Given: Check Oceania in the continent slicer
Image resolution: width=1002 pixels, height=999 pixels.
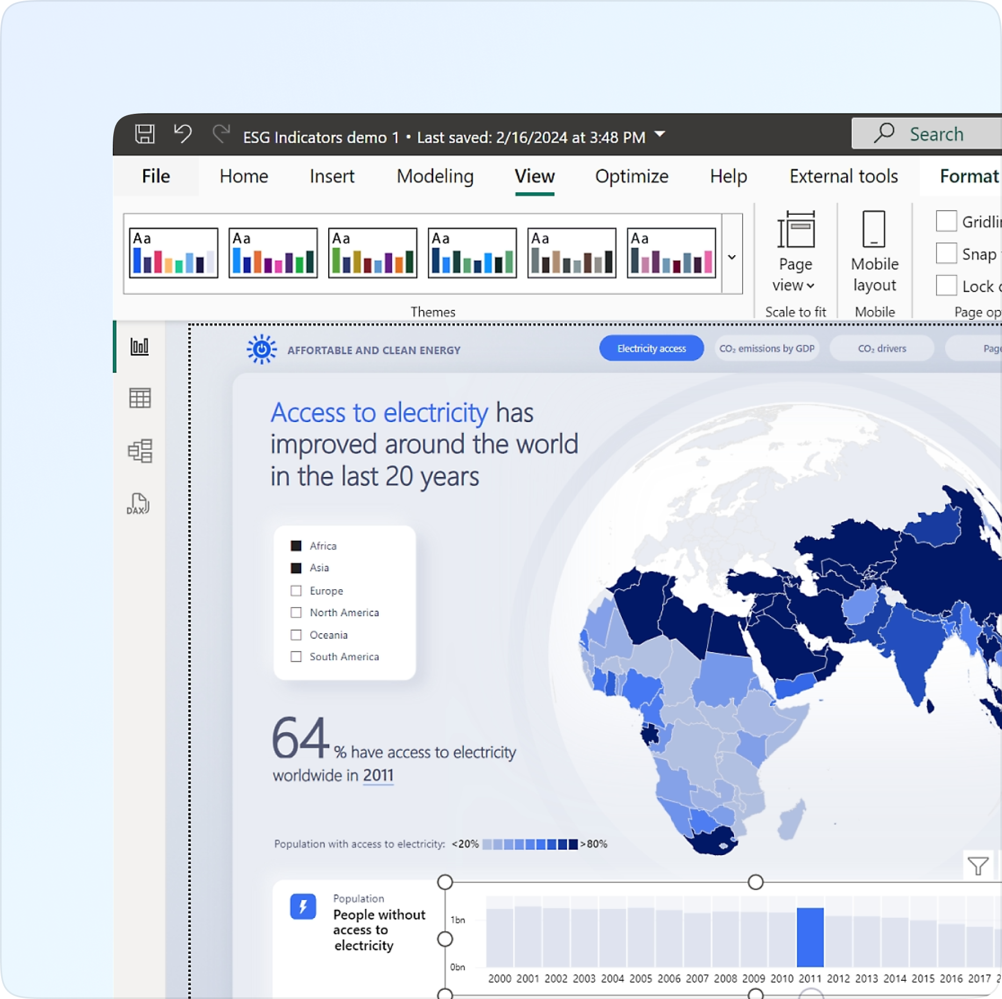Looking at the screenshot, I should tap(296, 635).
